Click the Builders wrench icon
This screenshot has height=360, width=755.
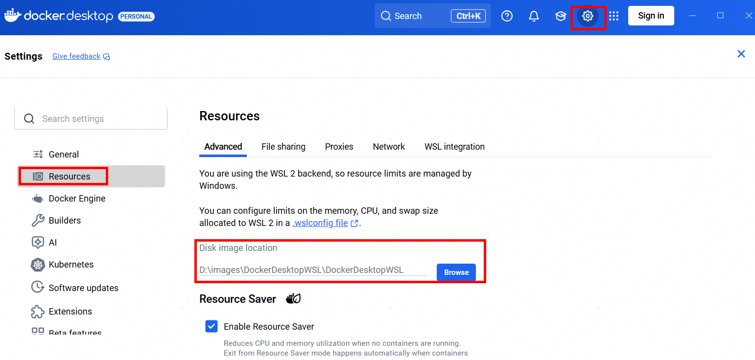coord(38,221)
